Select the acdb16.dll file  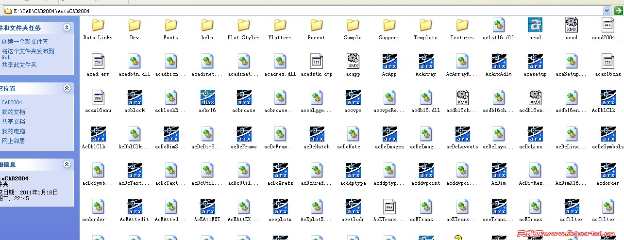tap(426, 102)
